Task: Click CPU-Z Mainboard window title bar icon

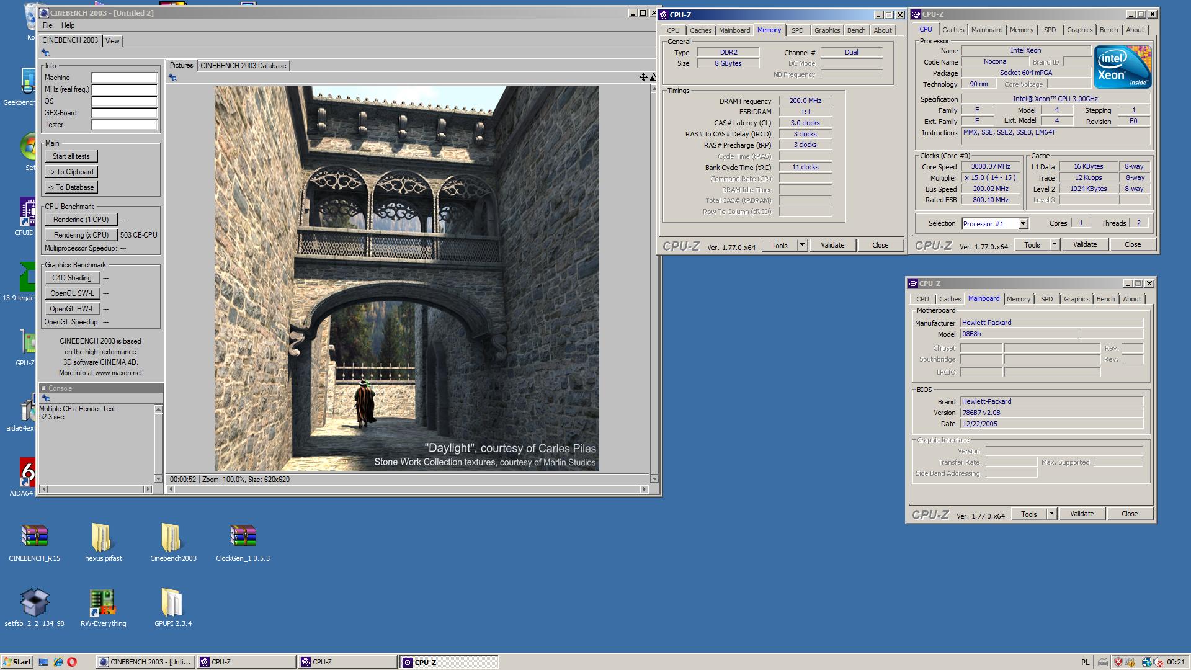Action: (913, 284)
